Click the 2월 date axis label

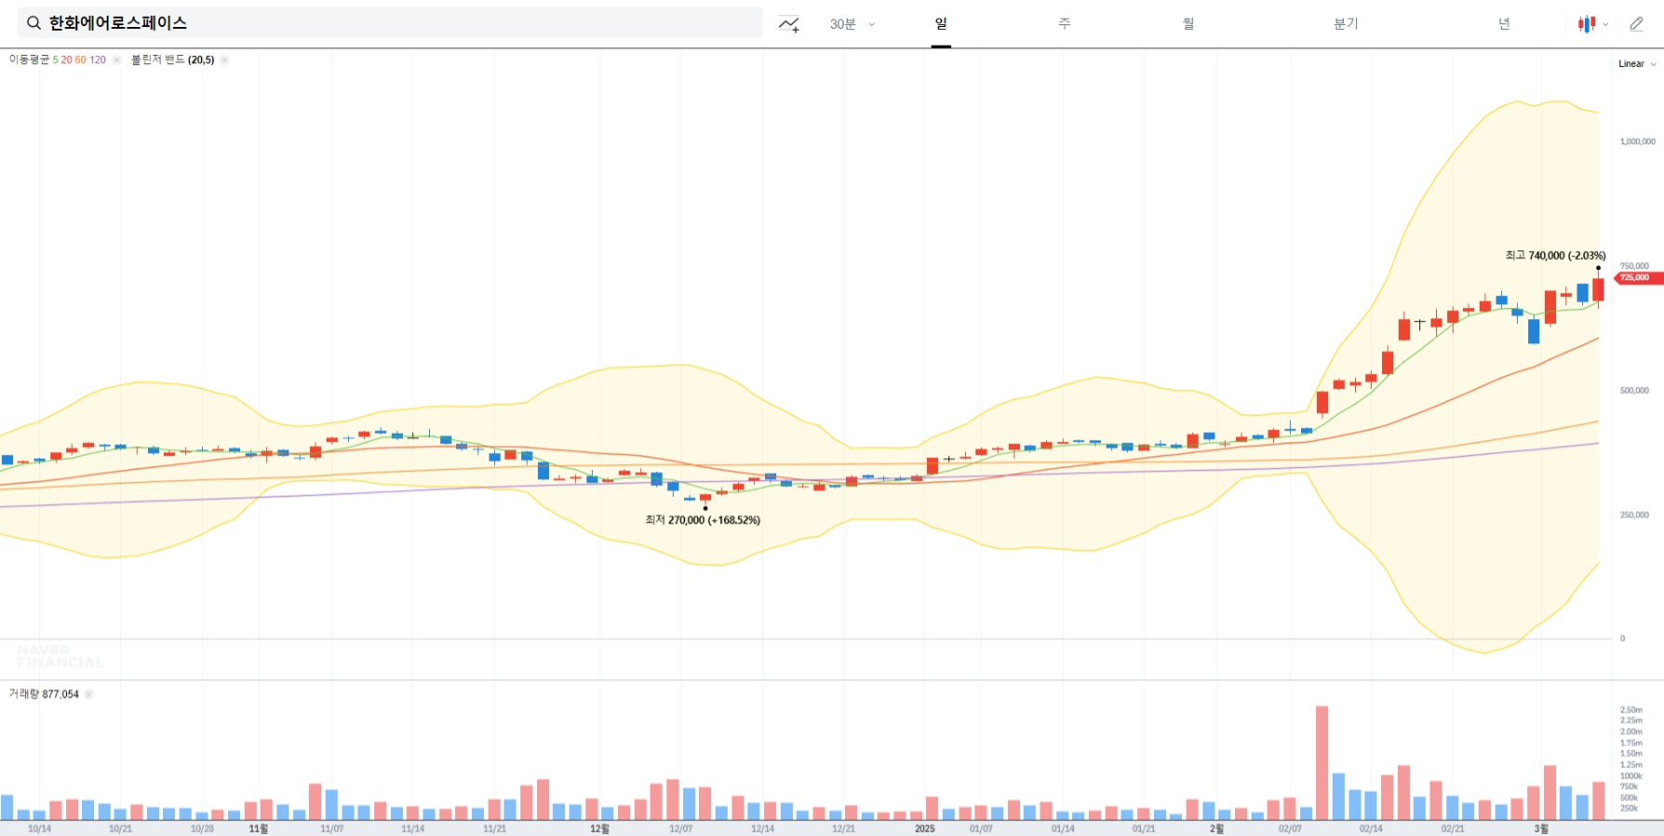pos(1216,829)
